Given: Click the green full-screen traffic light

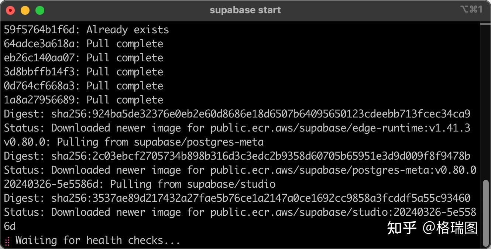Looking at the screenshot, I should tap(40, 10).
